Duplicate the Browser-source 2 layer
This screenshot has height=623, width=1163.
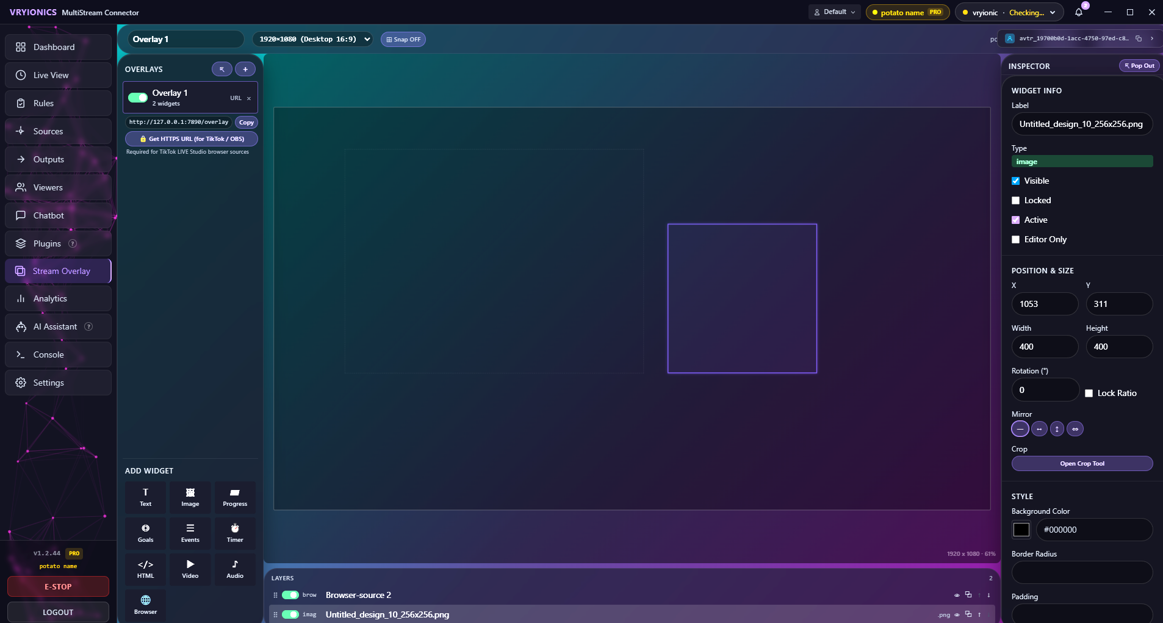[968, 595]
